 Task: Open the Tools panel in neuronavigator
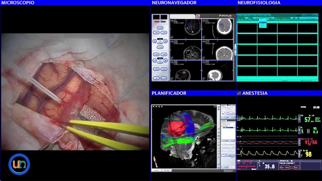[164, 32]
